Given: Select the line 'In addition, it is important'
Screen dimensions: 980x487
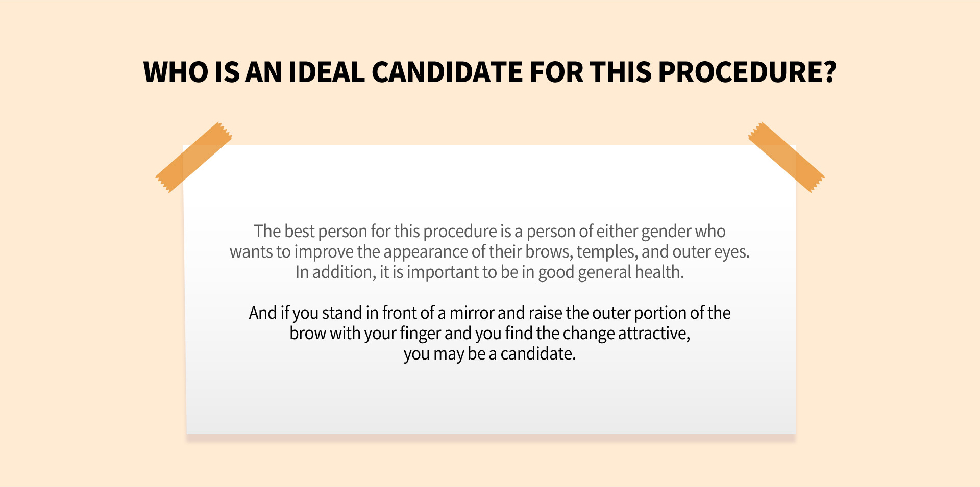Looking at the screenshot, I should (489, 272).
